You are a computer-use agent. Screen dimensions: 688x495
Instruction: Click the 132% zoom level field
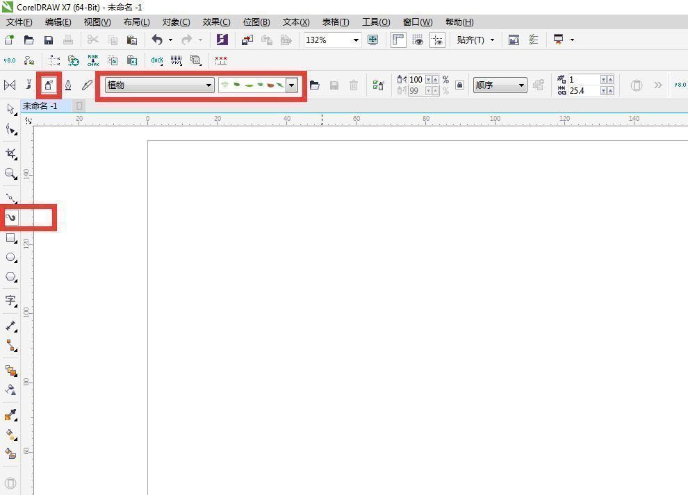tap(327, 40)
